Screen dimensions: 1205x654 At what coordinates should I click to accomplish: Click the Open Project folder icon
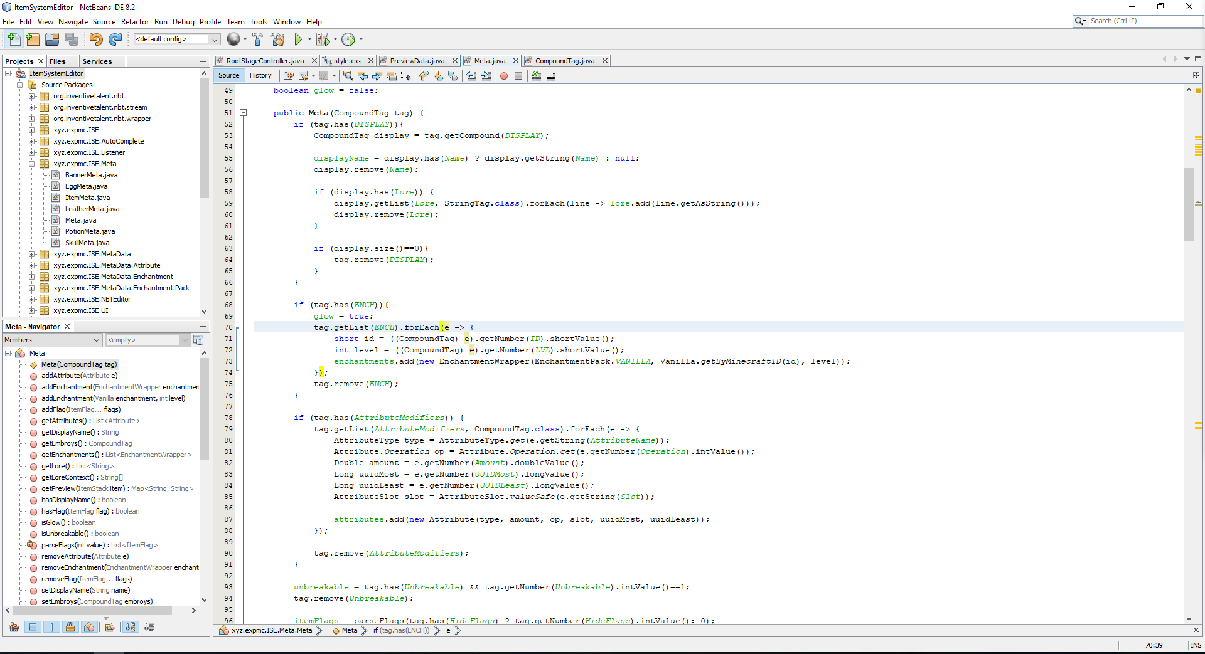tap(52, 40)
